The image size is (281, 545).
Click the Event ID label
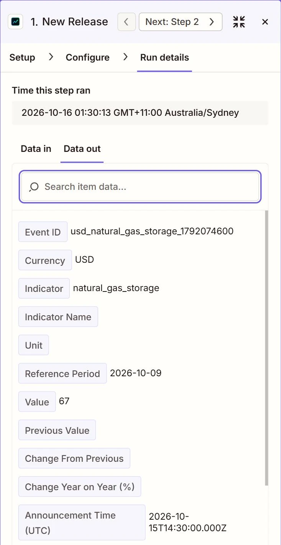43,232
